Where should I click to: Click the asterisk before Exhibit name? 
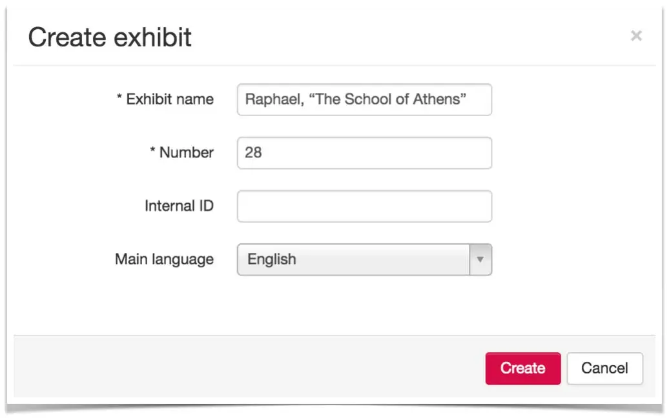tap(119, 99)
